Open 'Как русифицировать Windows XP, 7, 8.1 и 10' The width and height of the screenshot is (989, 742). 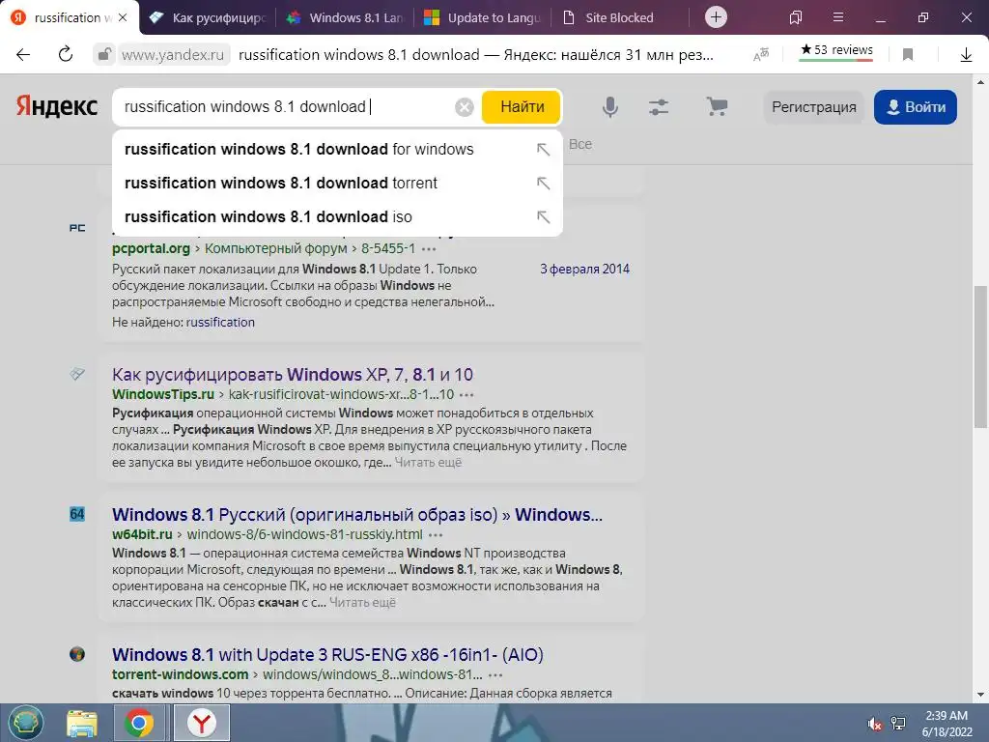[293, 375]
